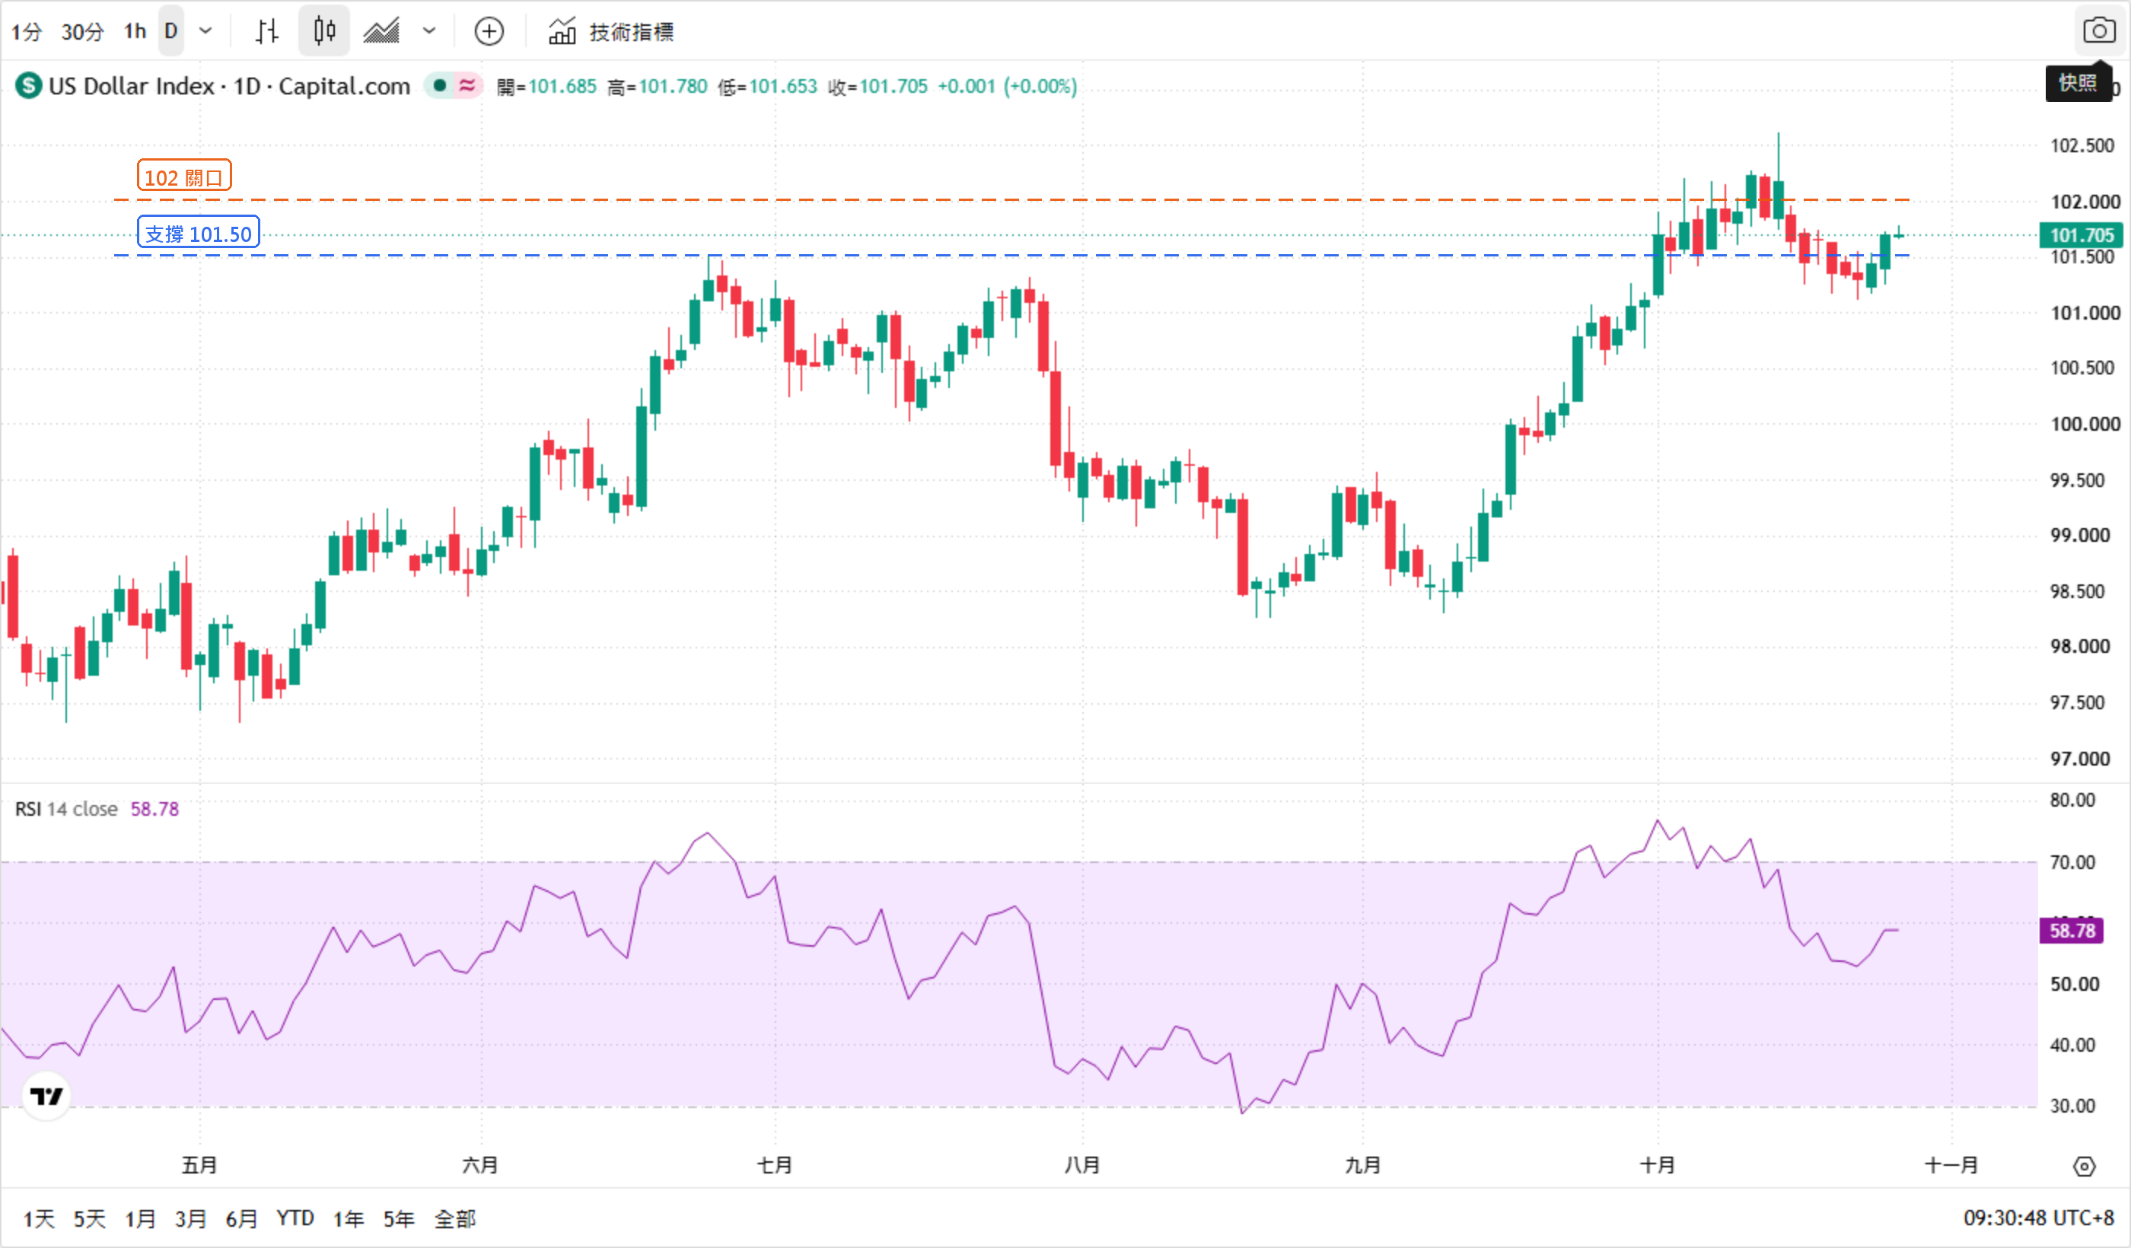This screenshot has width=2131, height=1248.
Task: Select the 1月 date range
Action: click(139, 1218)
